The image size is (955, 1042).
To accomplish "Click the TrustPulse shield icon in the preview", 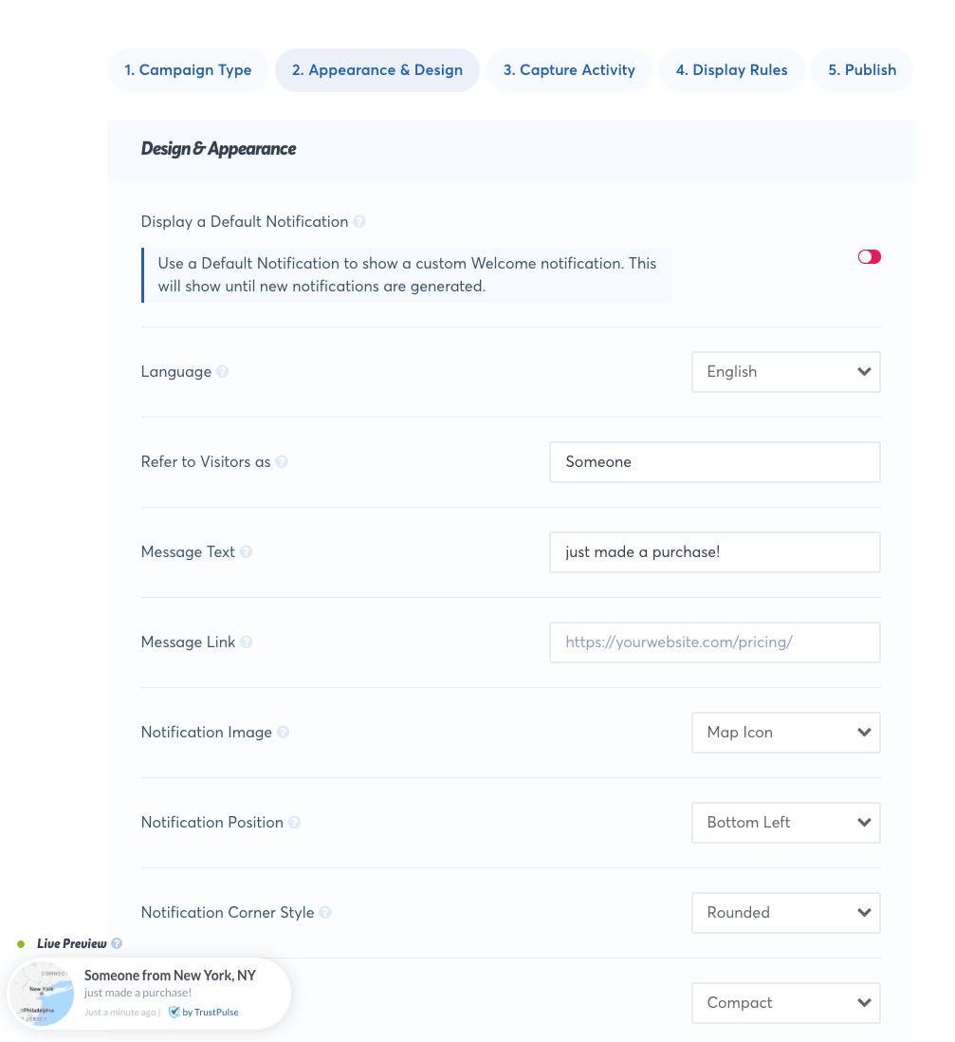I will [x=174, y=1012].
